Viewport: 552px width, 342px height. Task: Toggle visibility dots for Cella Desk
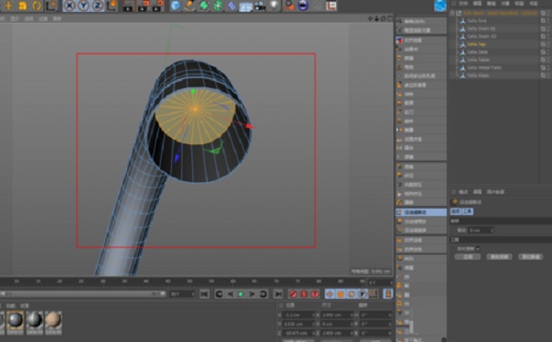coord(549,52)
